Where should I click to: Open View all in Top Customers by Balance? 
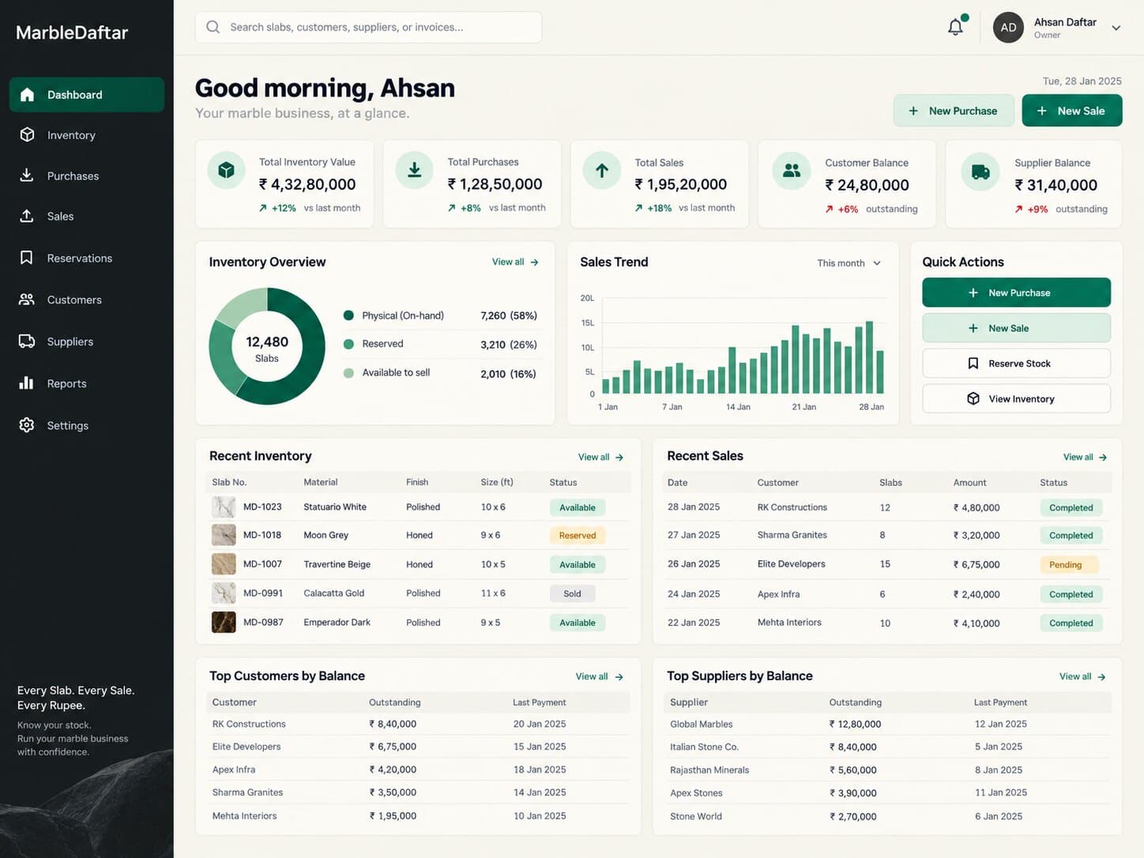[x=600, y=677]
